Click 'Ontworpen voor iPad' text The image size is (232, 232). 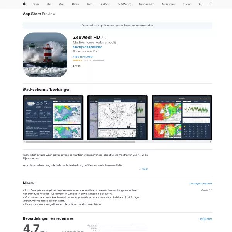tap(85, 51)
